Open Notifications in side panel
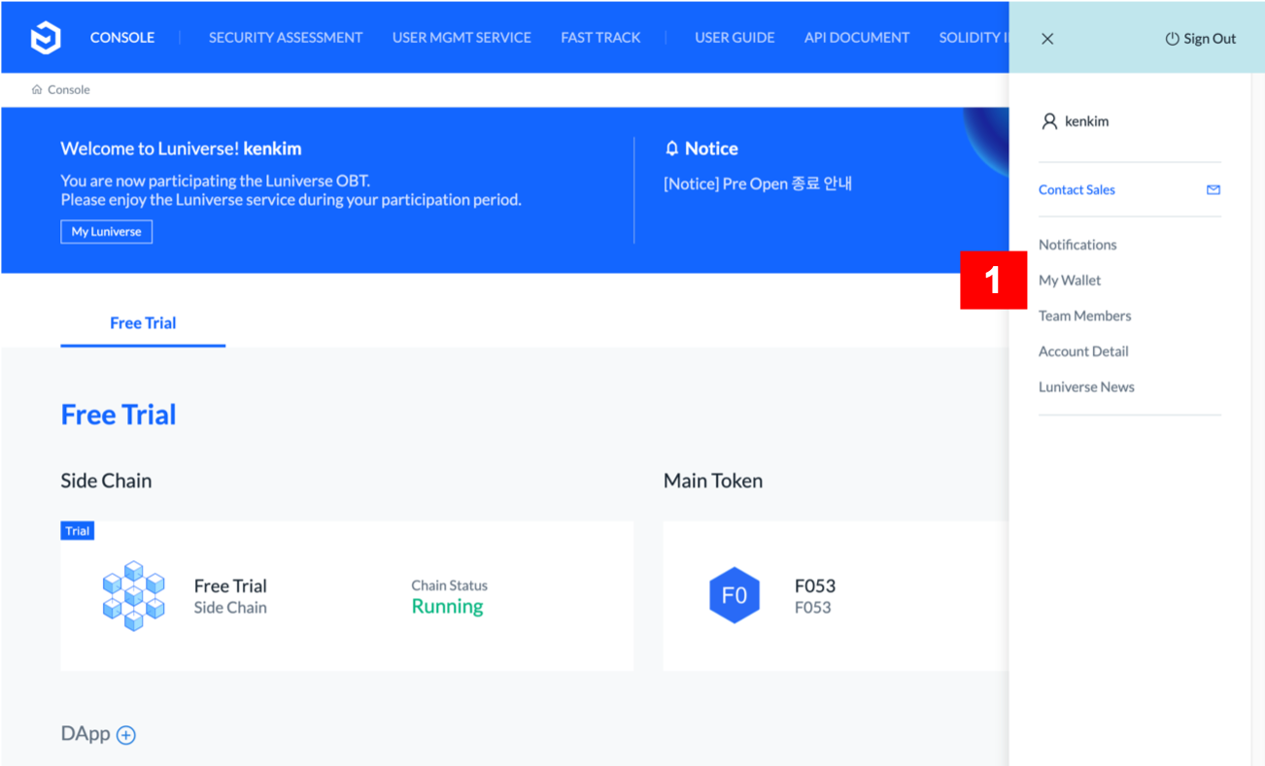Viewport: 1265px width, 766px height. (x=1077, y=245)
